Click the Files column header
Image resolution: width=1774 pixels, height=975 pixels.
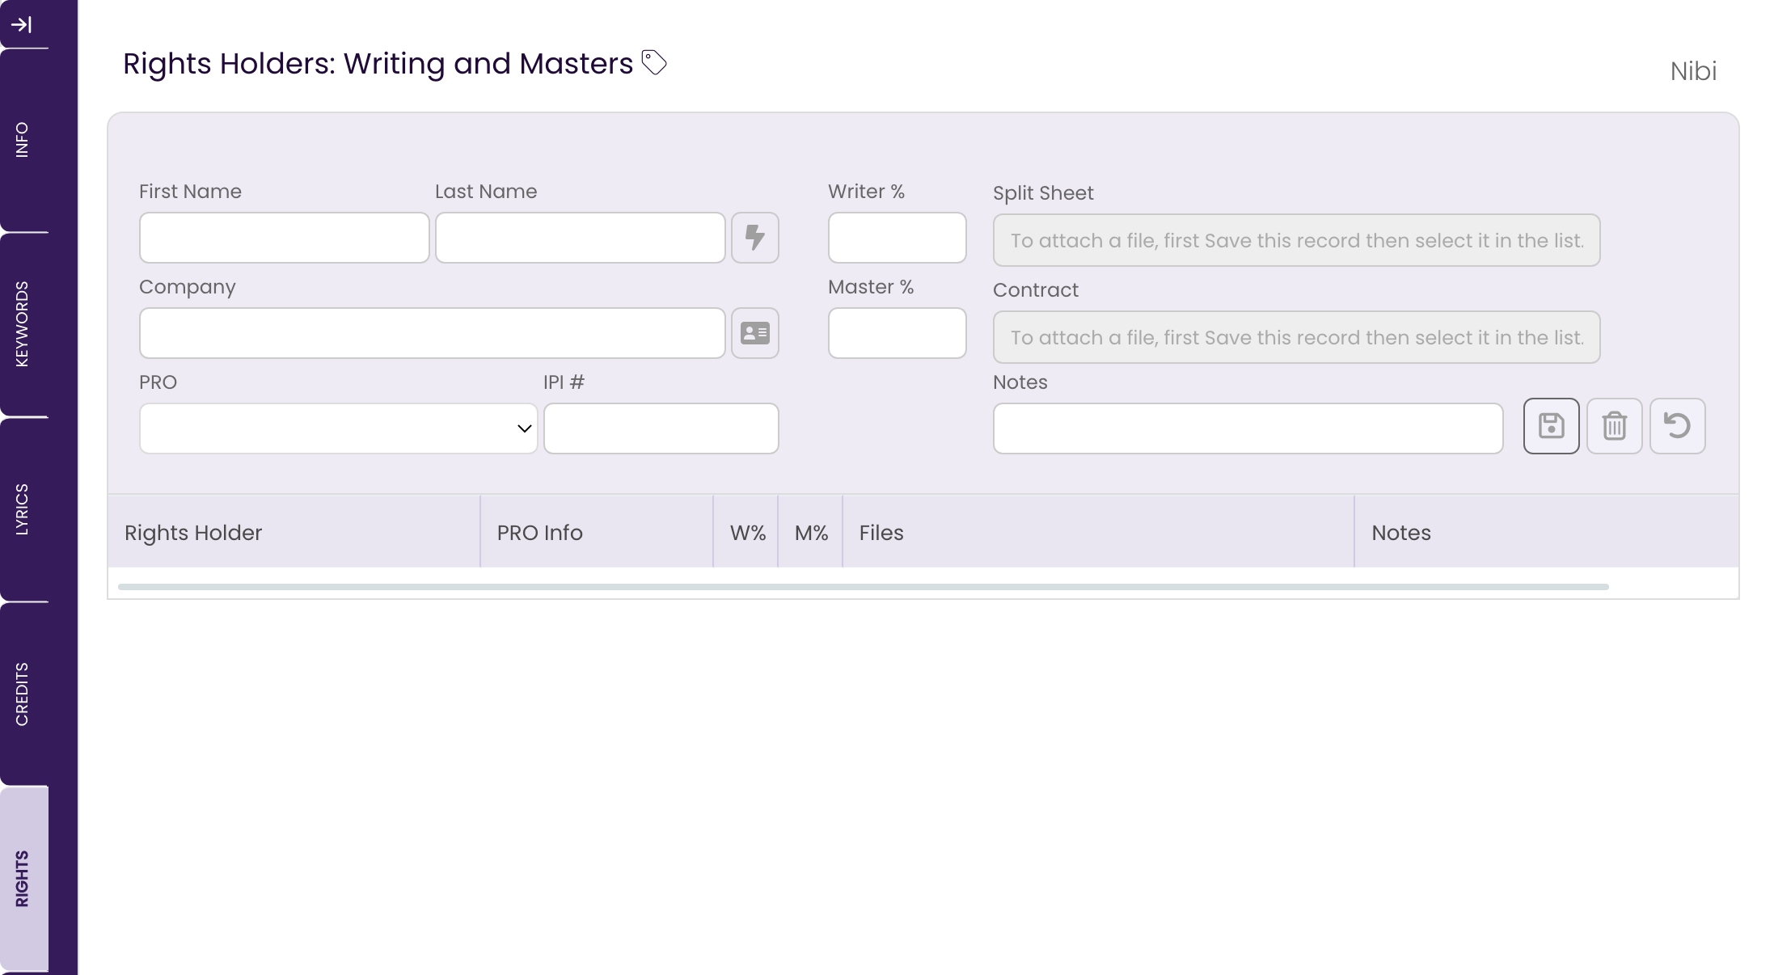[1099, 532]
